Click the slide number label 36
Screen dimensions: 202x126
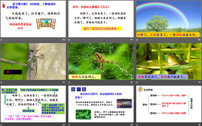[199, 125]
